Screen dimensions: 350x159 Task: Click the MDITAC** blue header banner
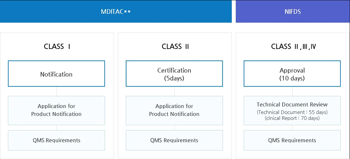click(x=116, y=11)
